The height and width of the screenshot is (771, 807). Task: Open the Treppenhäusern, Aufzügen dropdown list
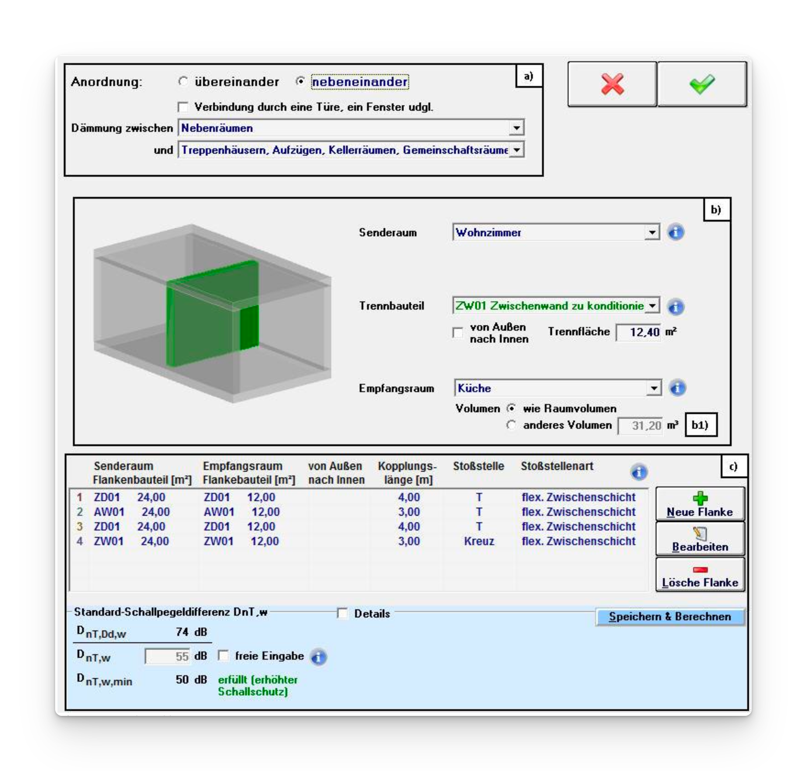pyautogui.click(x=517, y=150)
